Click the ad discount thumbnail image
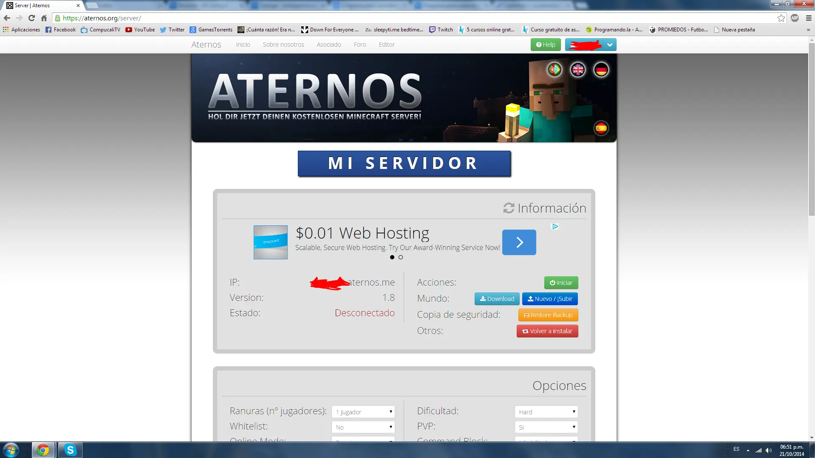 tap(271, 242)
